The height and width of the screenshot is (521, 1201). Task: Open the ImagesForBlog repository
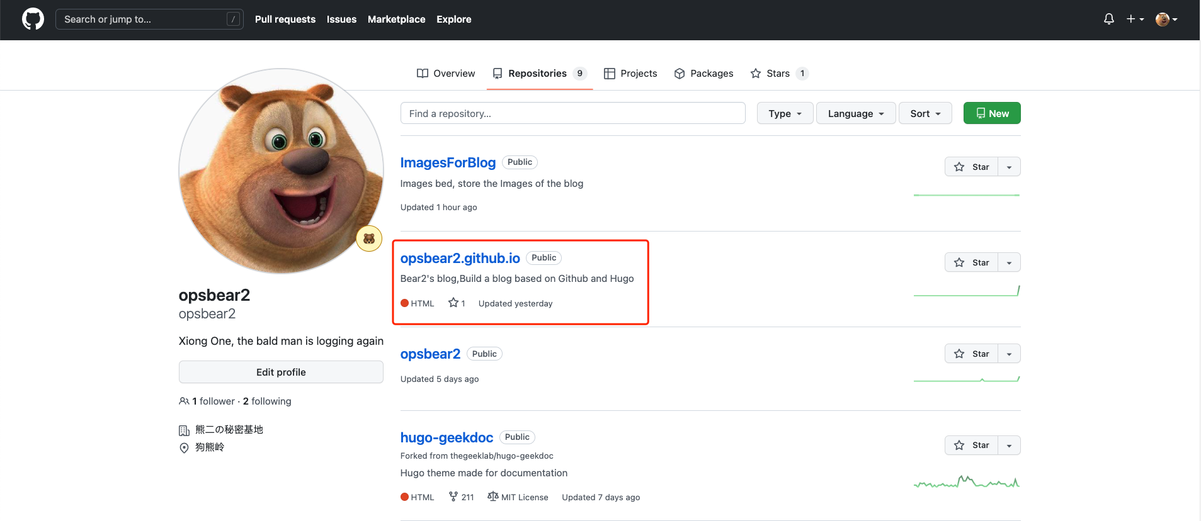click(448, 162)
